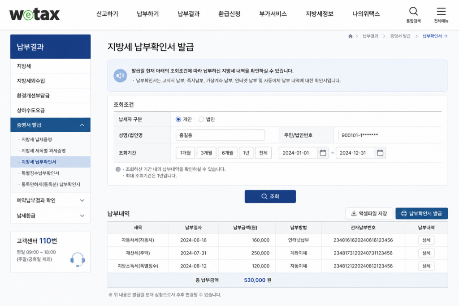The width and height of the screenshot is (459, 306).
Task: Open the end date calendar icon
Action: (x=380, y=153)
